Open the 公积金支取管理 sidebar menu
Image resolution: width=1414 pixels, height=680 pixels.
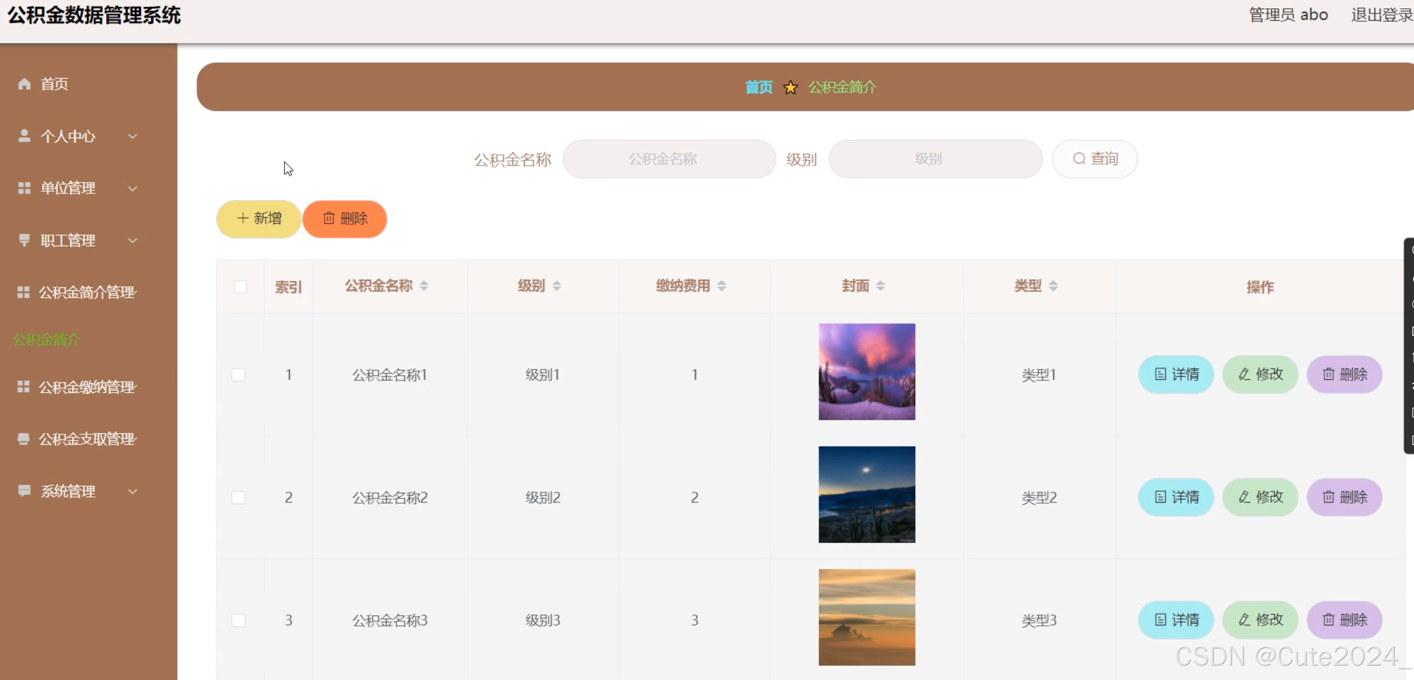[87, 439]
